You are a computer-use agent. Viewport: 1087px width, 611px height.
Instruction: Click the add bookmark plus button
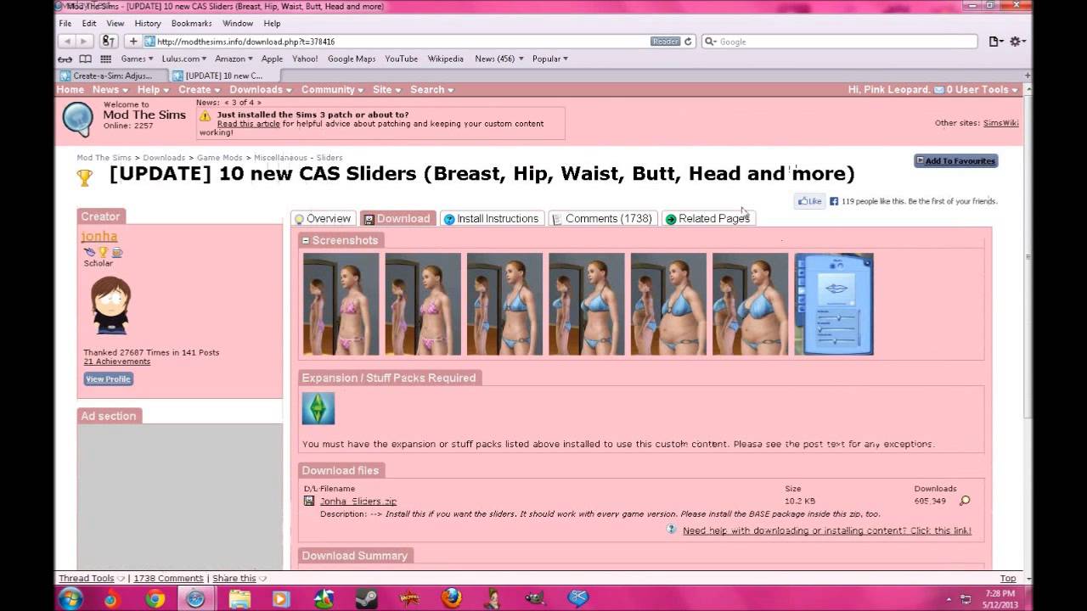pyautogui.click(x=132, y=42)
